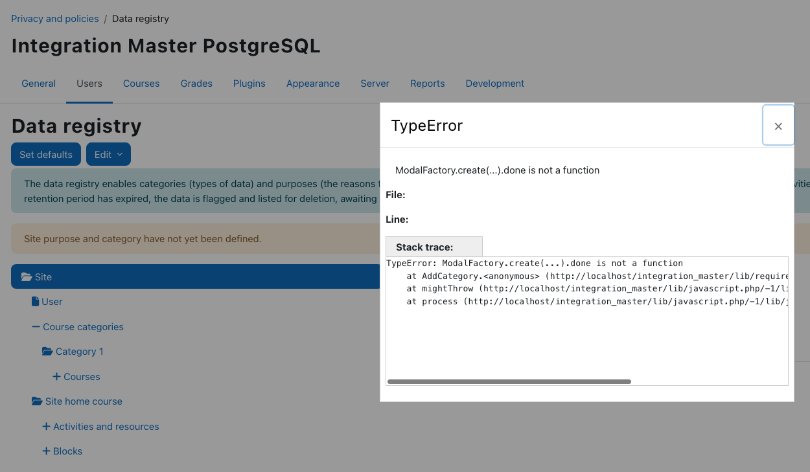Expand the Courses plus icon
Image resolution: width=810 pixels, height=472 pixels.
(56, 377)
